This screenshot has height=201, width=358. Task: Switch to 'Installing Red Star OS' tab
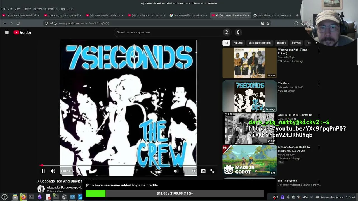146,15
